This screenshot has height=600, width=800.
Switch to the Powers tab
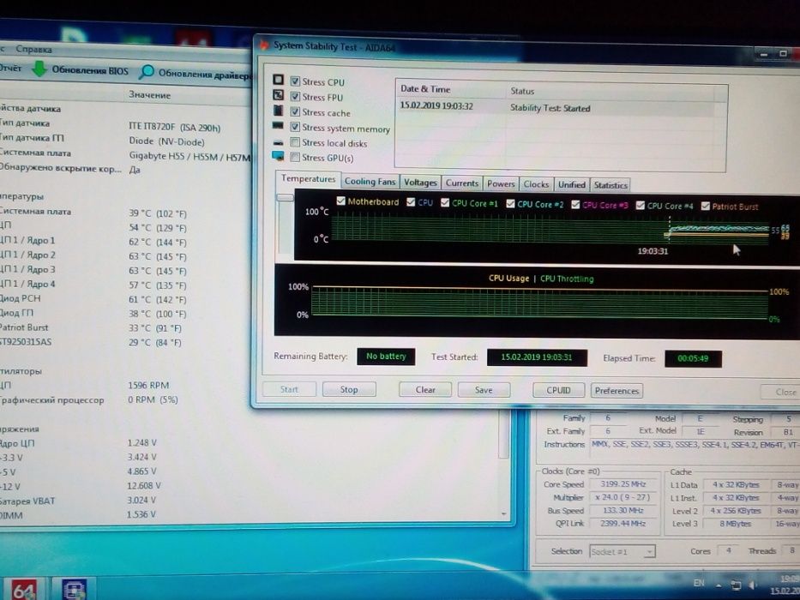click(501, 183)
